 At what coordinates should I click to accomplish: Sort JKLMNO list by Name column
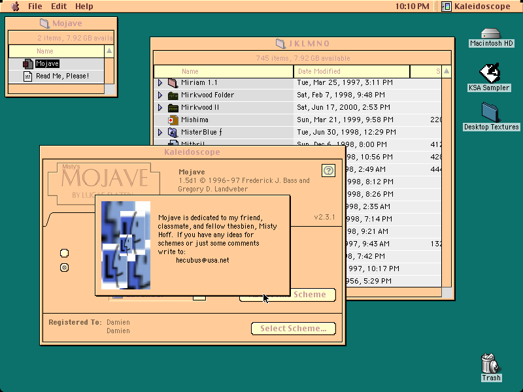(224, 71)
